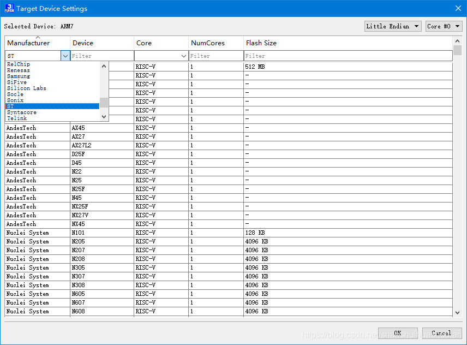467x345 pixels.
Task: Select Socle in manufacturer list
Action: [x=52, y=94]
